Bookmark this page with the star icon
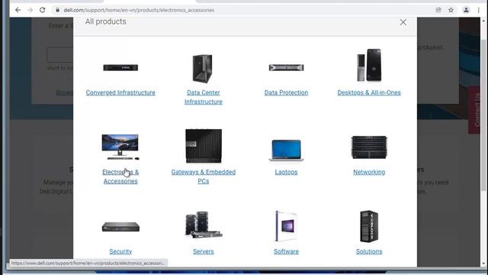488x275 pixels. [x=451, y=10]
